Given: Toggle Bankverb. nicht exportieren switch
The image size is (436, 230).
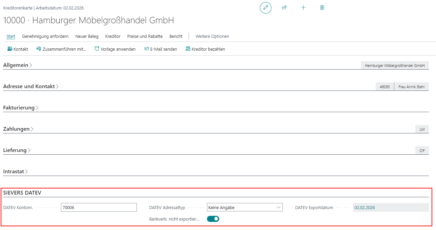Looking at the screenshot, I should click(x=213, y=219).
